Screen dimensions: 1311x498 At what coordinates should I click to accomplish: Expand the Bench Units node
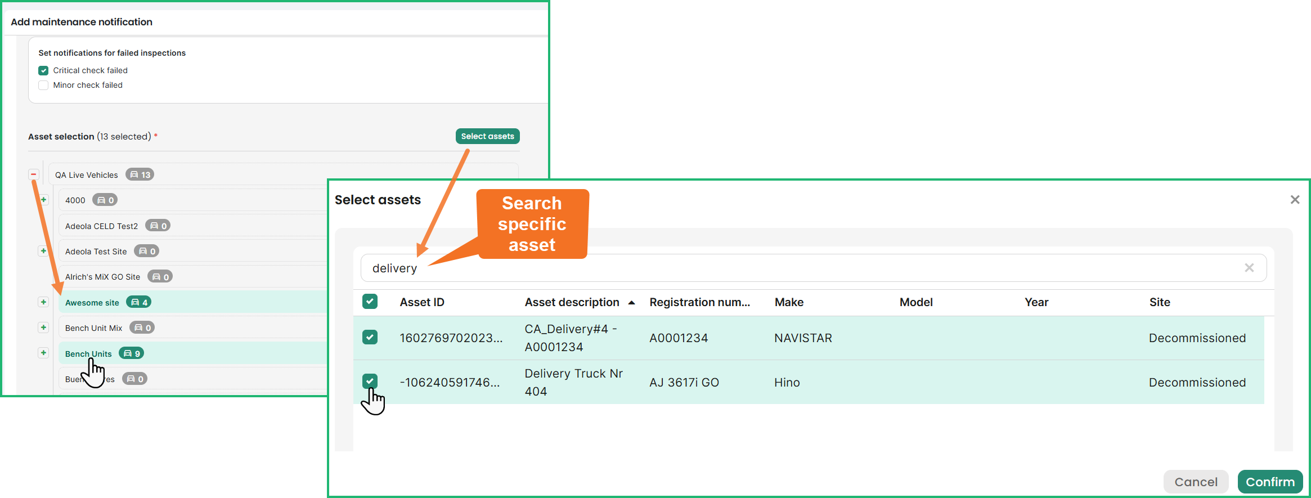43,353
